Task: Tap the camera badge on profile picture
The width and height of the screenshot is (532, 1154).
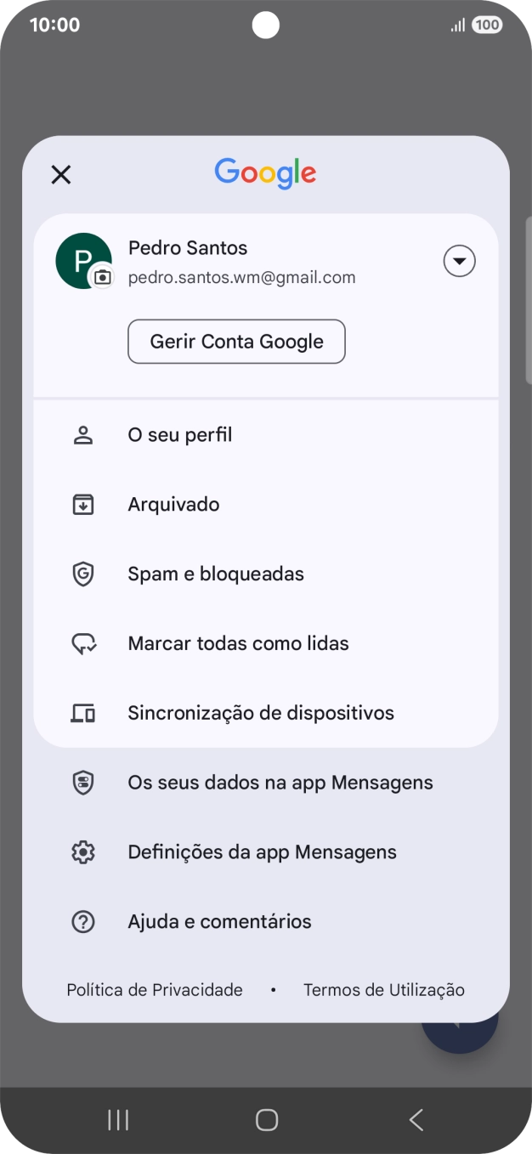Action: (x=101, y=278)
